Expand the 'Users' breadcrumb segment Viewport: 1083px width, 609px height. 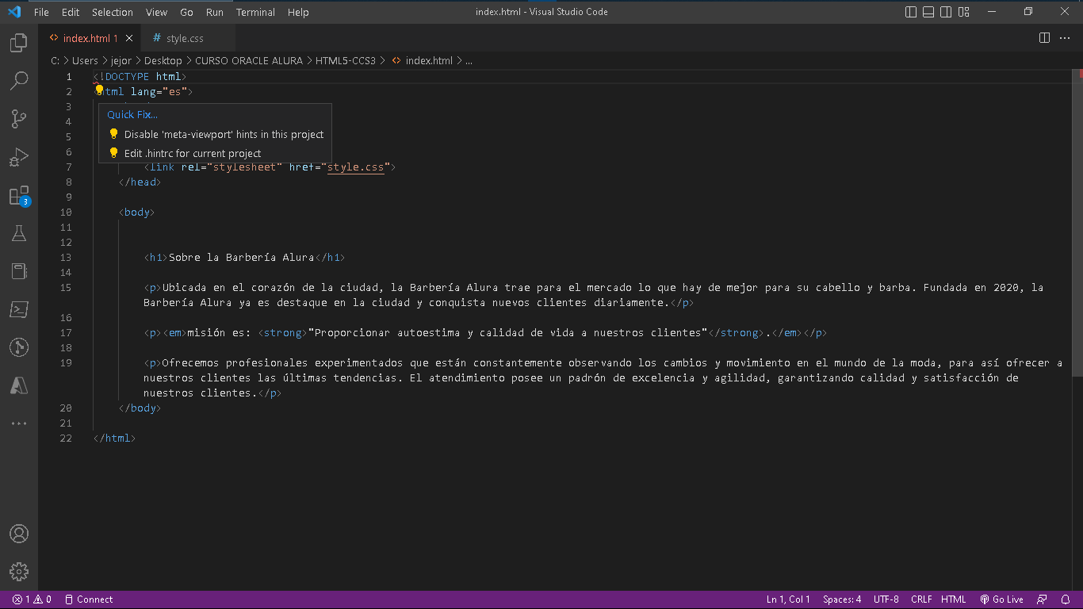coord(85,60)
